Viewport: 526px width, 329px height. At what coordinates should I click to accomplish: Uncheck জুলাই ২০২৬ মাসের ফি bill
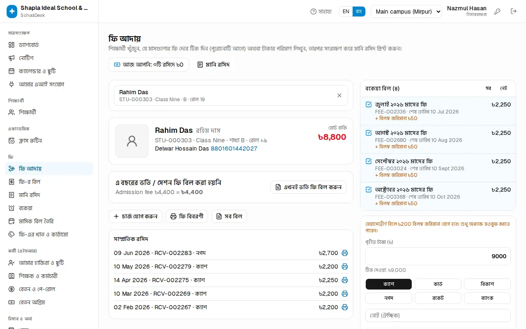click(x=369, y=104)
